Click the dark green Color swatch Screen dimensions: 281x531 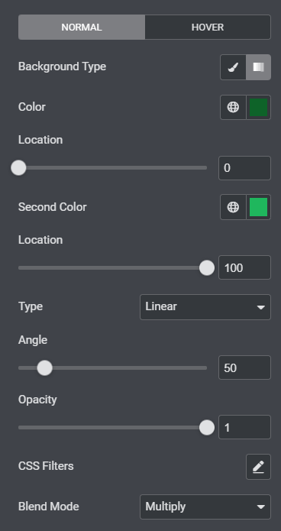coord(258,108)
